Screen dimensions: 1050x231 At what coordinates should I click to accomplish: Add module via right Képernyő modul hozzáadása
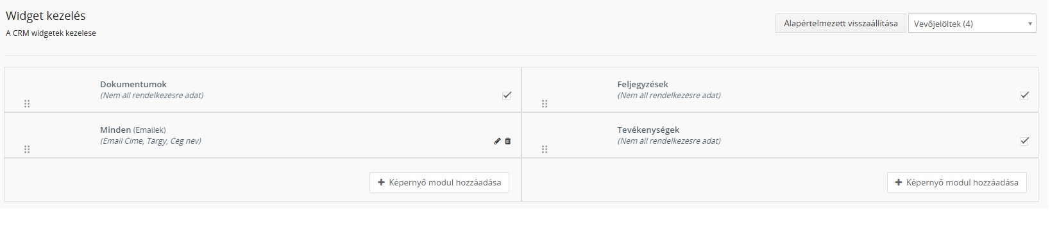point(957,182)
